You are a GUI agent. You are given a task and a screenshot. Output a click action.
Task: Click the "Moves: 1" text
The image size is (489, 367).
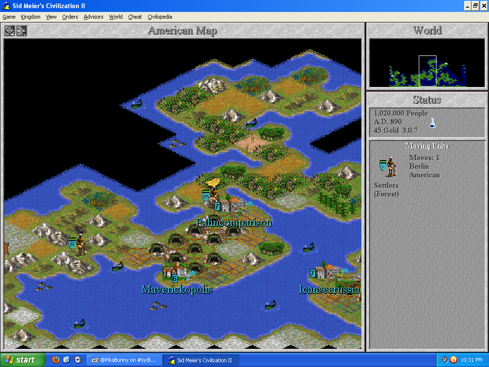425,158
